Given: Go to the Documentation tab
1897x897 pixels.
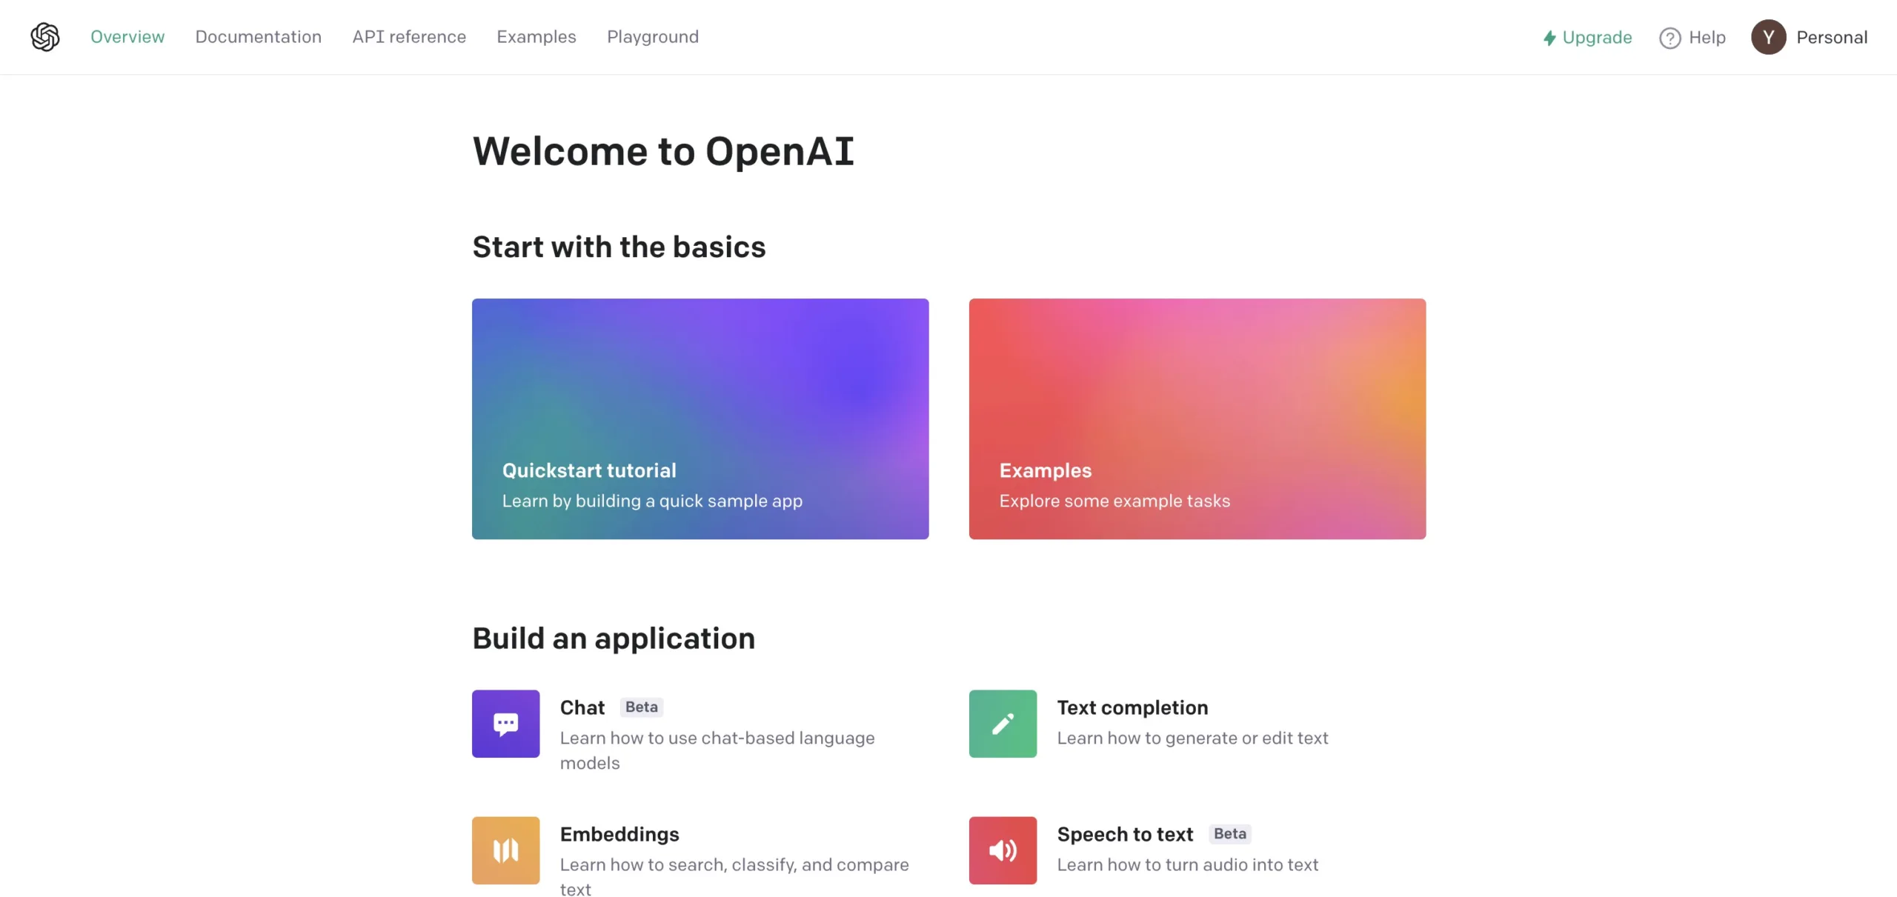Looking at the screenshot, I should coord(258,37).
